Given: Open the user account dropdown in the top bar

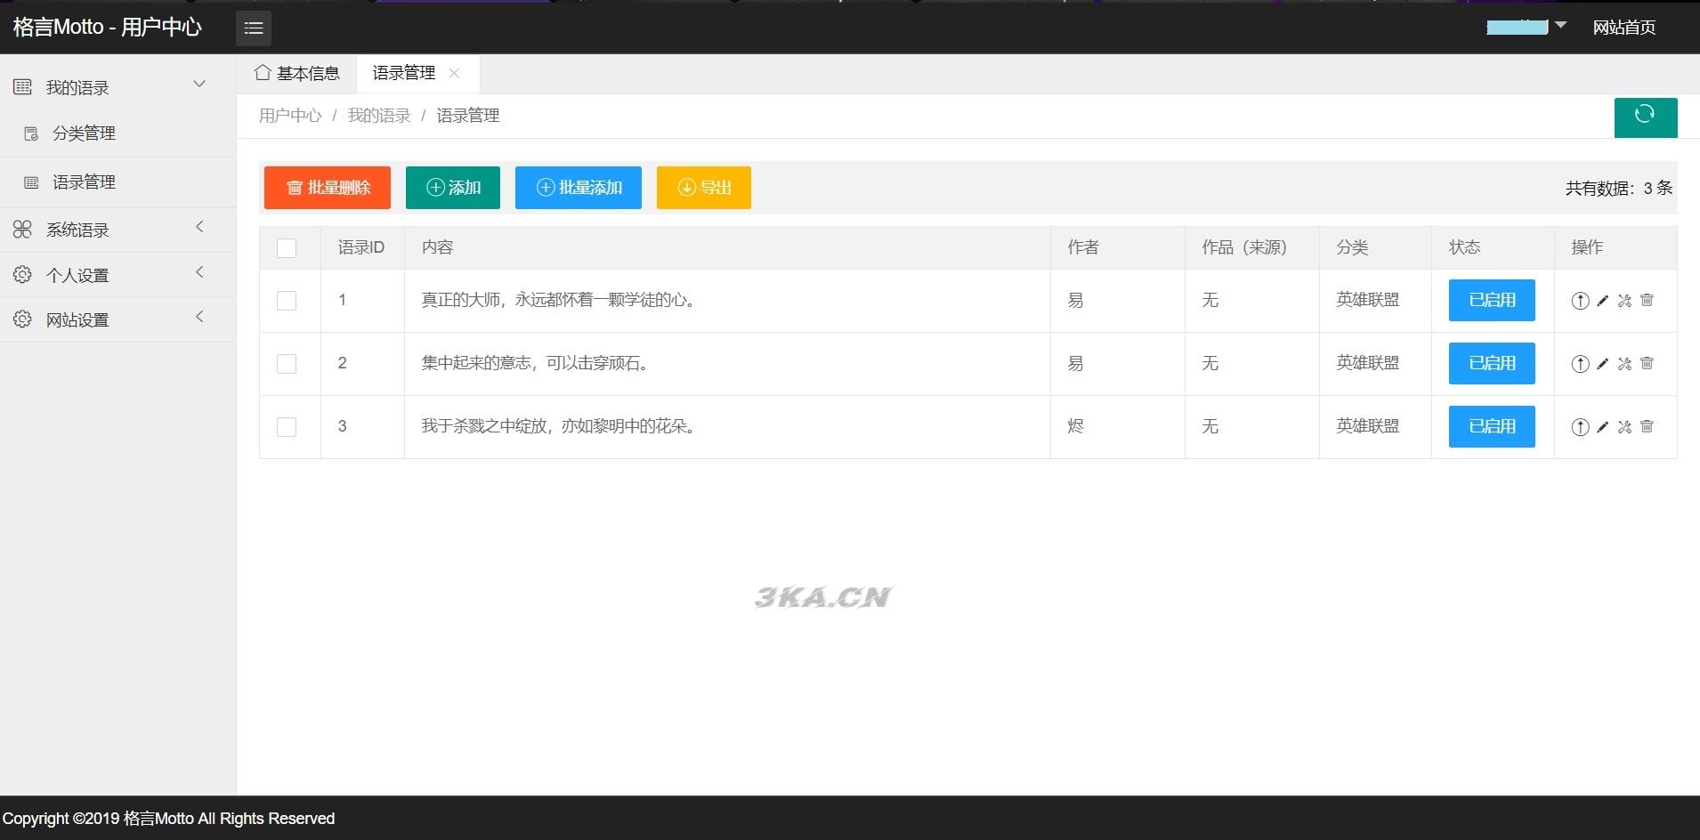Looking at the screenshot, I should click(x=1524, y=27).
